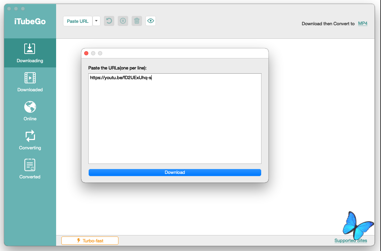Viewport: 381px width, 251px height.
Task: Click the trash delete icon in toolbar
Action: click(137, 21)
